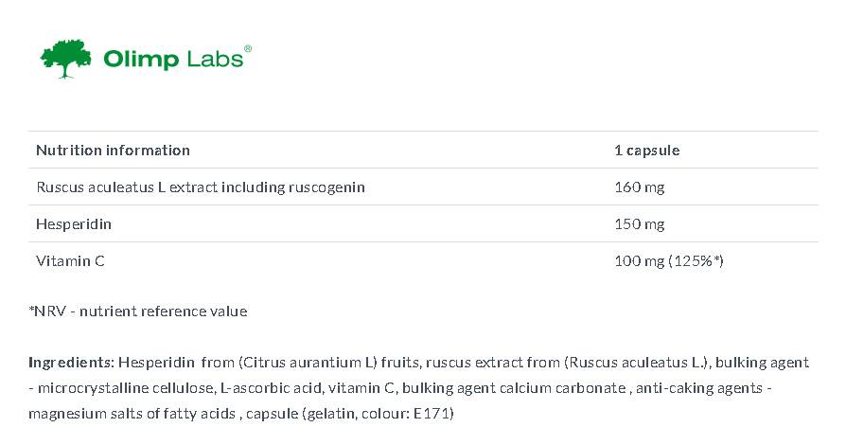Image resolution: width=846 pixels, height=445 pixels.
Task: Select the Nutrition information header cell
Action: coord(113,150)
